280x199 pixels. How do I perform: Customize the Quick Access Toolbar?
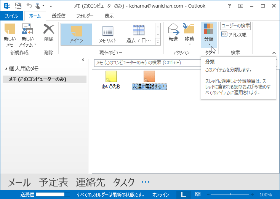pyautogui.click(x=51, y=6)
